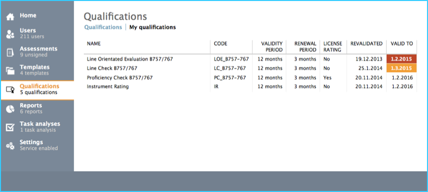This screenshot has height=192, width=428.
Task: Sort by VALIDITY PERIOD column header
Action: point(271,47)
